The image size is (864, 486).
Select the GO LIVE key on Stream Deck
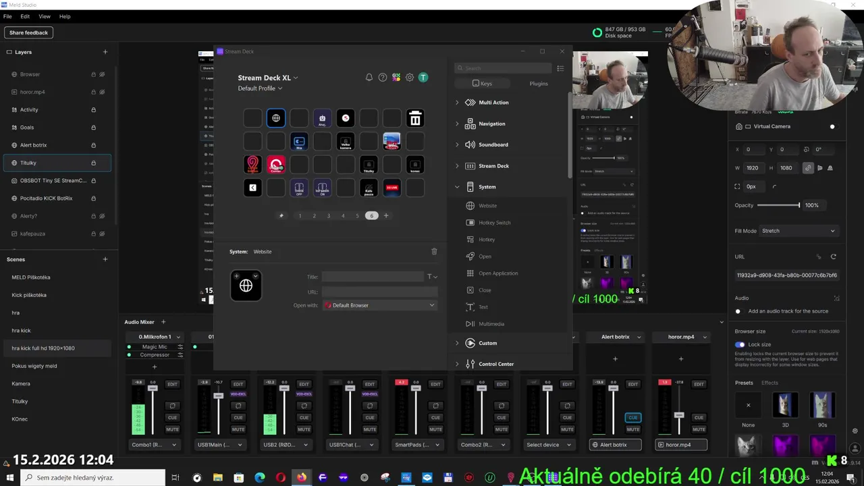pos(391,188)
